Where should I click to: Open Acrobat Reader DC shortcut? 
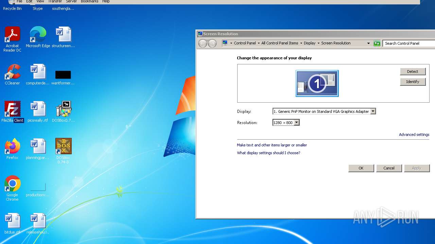coord(12,39)
